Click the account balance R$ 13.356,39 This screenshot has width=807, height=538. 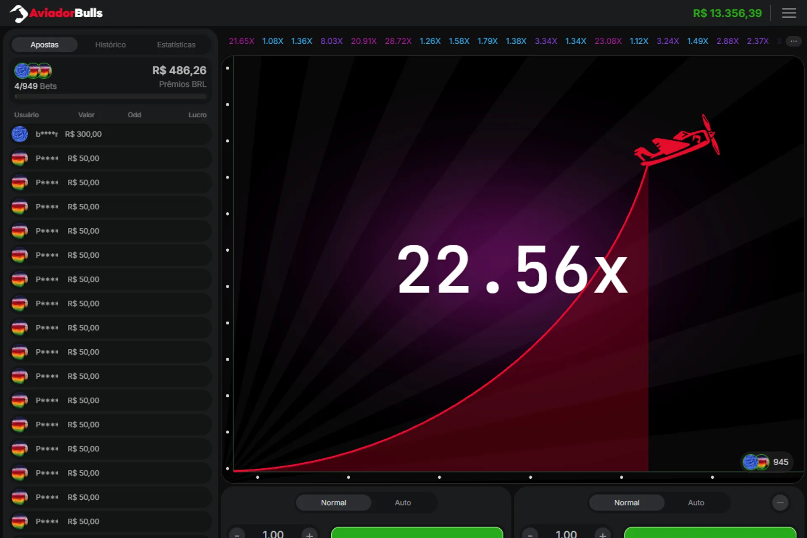pyautogui.click(x=727, y=13)
